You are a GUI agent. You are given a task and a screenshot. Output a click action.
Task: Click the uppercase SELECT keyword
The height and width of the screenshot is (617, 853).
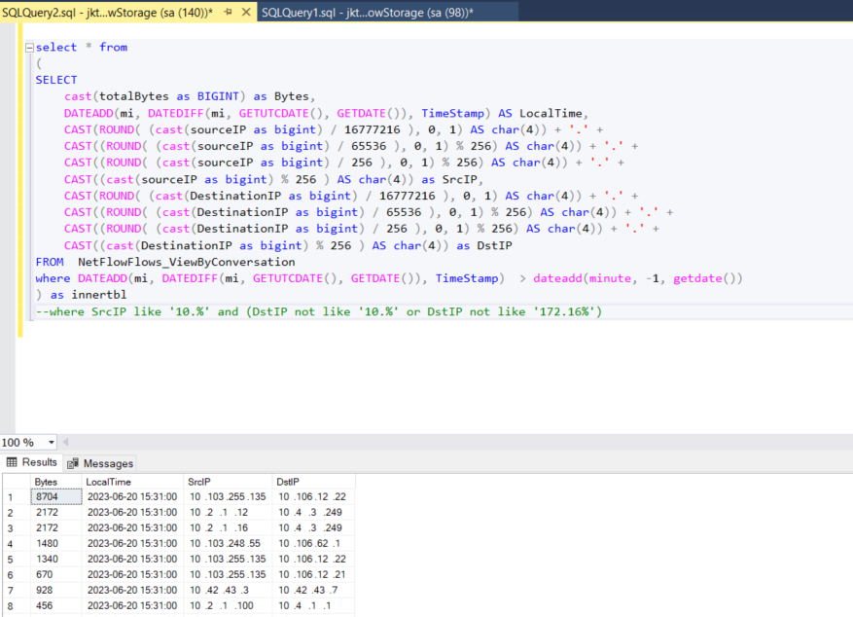pos(56,80)
